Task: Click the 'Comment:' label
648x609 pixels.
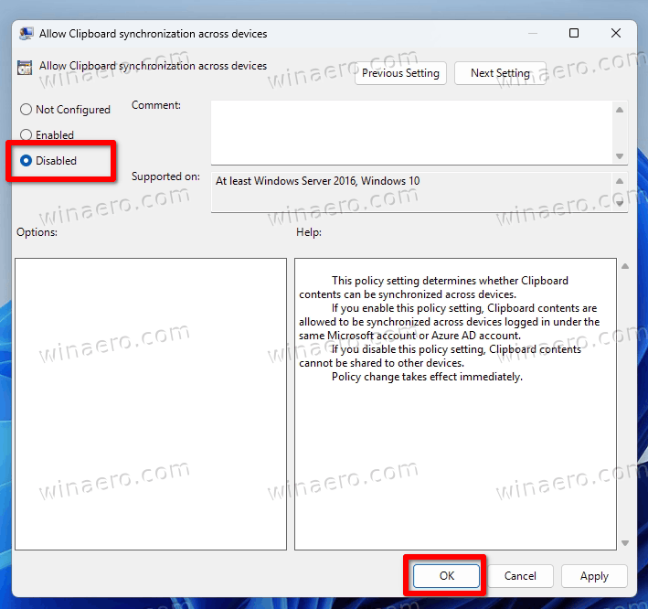Action: point(155,105)
